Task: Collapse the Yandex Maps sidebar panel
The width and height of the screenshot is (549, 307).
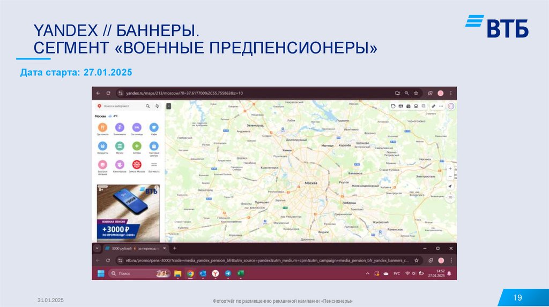Action: 168,106
